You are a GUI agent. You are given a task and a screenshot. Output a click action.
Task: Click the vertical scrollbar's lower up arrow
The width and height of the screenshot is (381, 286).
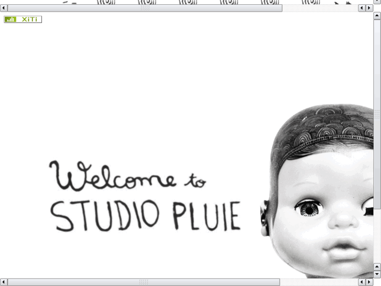pyautogui.click(x=377, y=267)
